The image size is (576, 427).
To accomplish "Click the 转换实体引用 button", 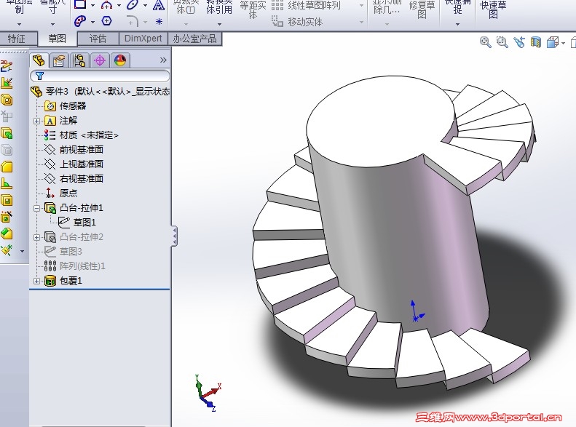I will pos(219,7).
